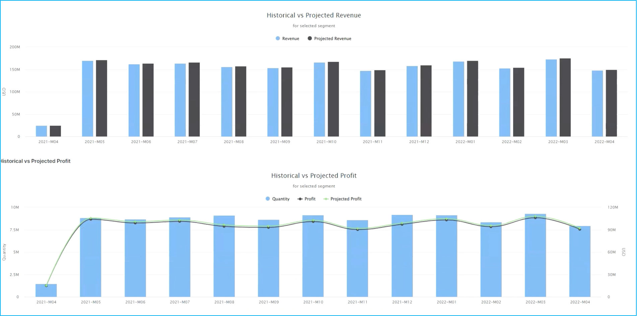The height and width of the screenshot is (316, 637).
Task: Click the profit data point at 2021-M05
Action: 91,219
